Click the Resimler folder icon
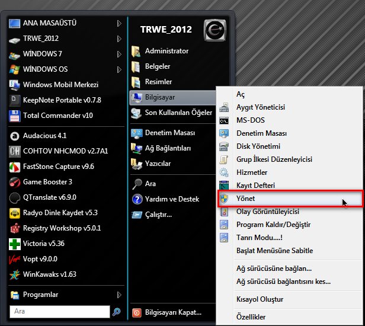This screenshot has width=365, height=326. click(136, 82)
